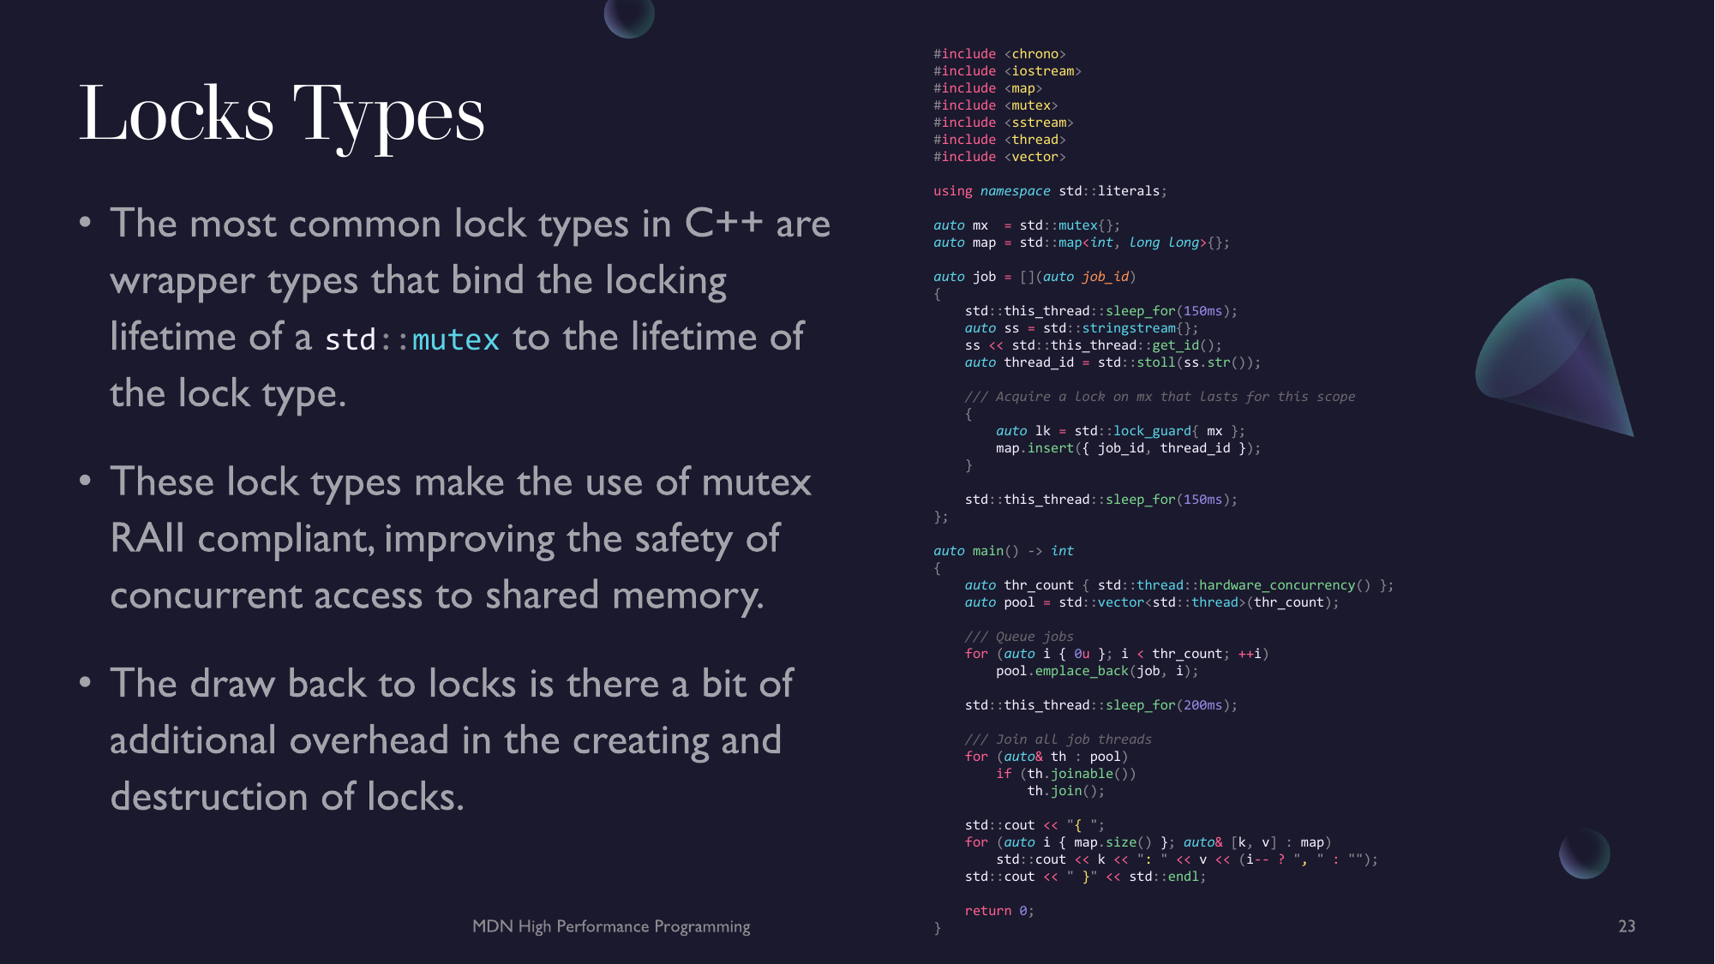Click 'auto thread_id = std::stoll(ss.str());' line

pos(1112,362)
